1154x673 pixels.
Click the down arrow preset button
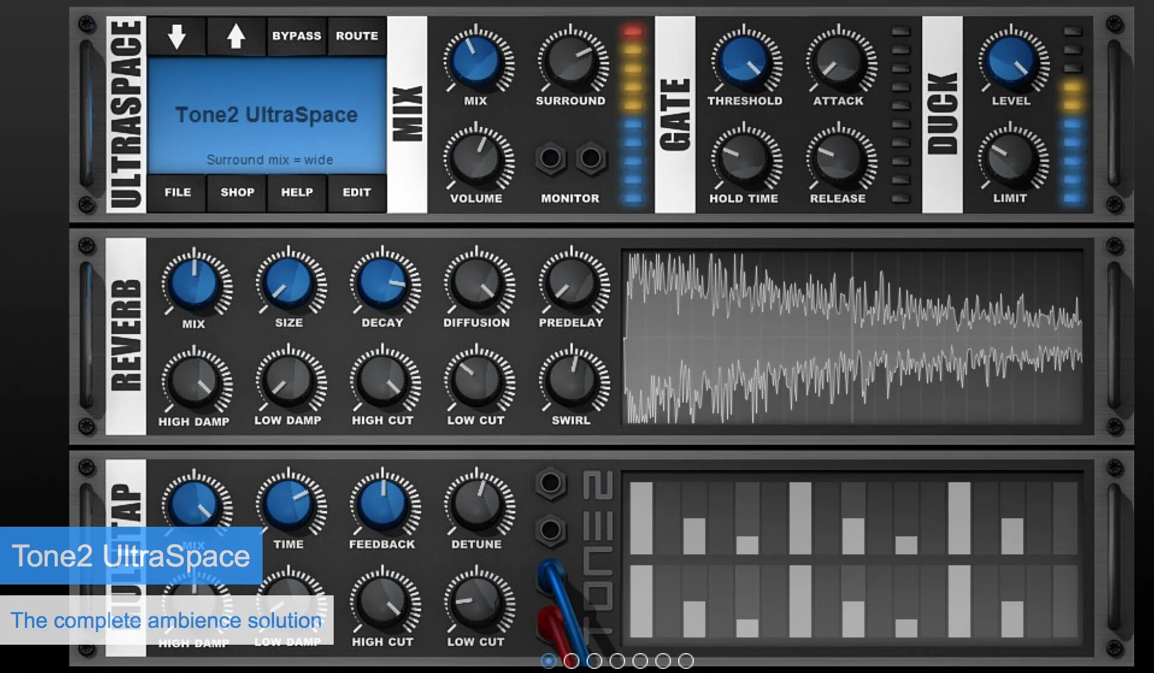tap(176, 36)
